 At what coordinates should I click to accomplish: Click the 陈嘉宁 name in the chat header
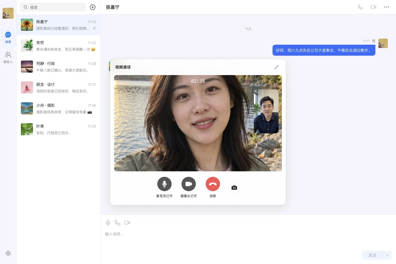pos(113,7)
